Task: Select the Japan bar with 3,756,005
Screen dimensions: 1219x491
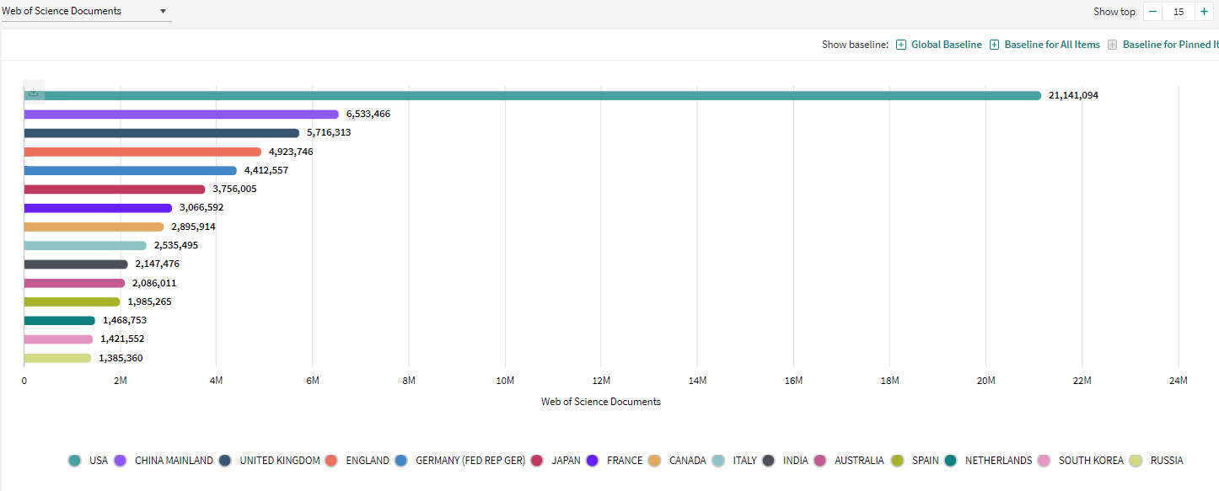Action: 115,189
